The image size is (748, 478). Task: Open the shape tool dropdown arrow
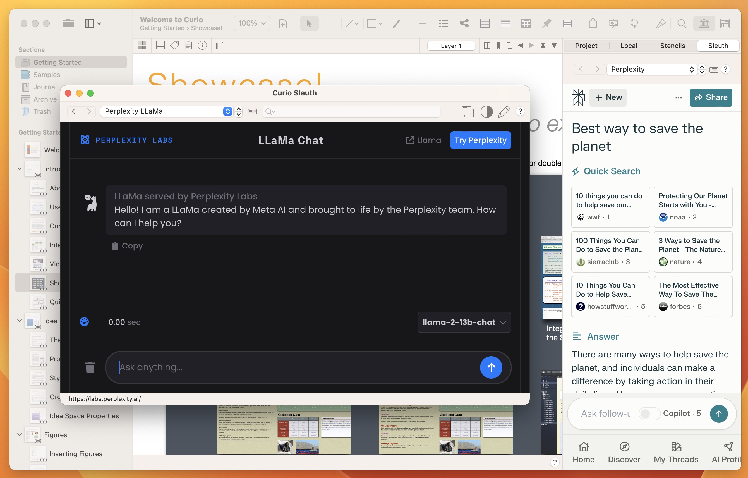380,23
